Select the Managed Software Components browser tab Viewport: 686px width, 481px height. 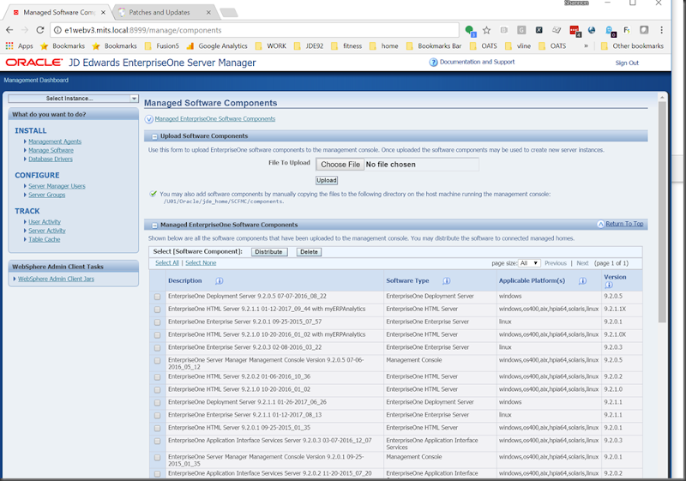(x=58, y=12)
